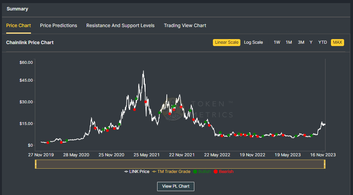
Task: Switch chart to Log Scale
Action: [x=254, y=42]
